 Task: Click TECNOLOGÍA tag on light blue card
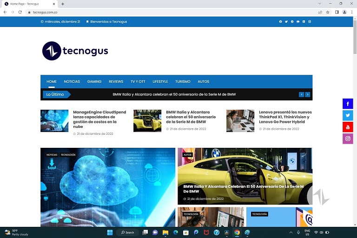click(x=259, y=214)
